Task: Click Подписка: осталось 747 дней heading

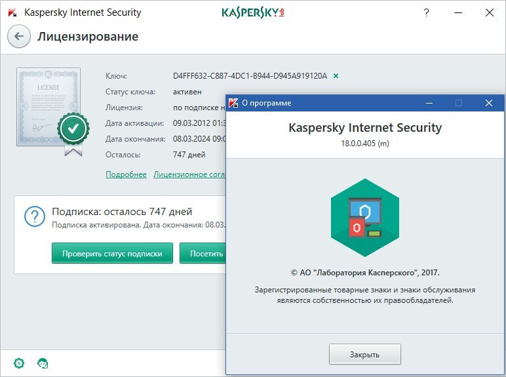Action: 122,212
